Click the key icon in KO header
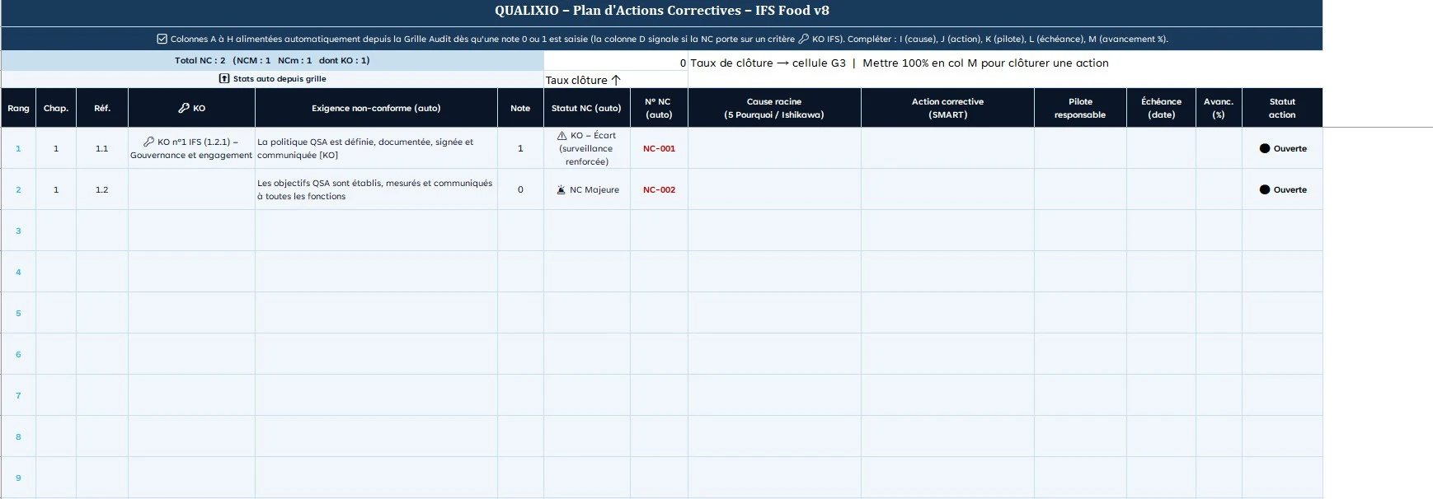The width and height of the screenshot is (1433, 499). pyautogui.click(x=184, y=108)
